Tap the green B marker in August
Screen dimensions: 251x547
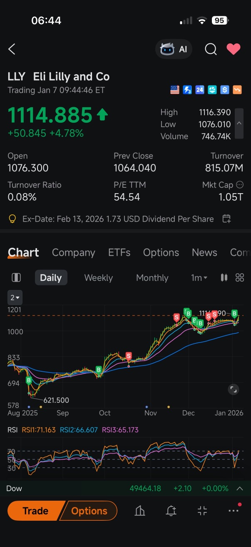click(29, 381)
